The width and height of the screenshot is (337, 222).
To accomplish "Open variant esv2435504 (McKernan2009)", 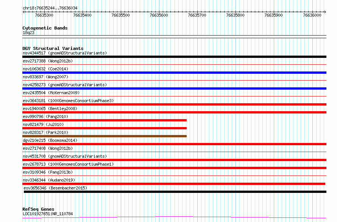I will 51,93.
